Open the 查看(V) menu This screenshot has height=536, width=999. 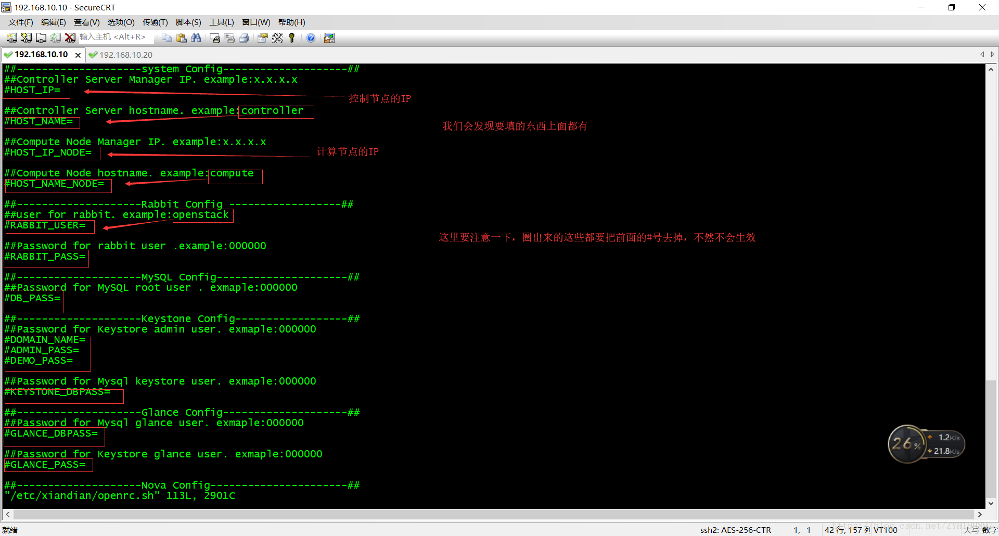click(x=87, y=22)
